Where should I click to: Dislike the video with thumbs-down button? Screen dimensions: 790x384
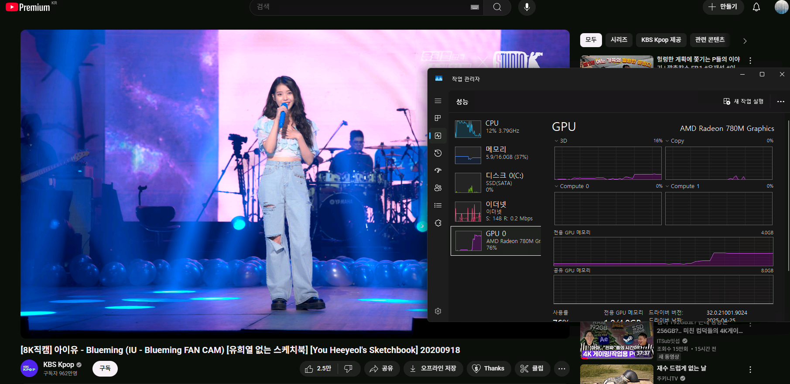tap(348, 369)
